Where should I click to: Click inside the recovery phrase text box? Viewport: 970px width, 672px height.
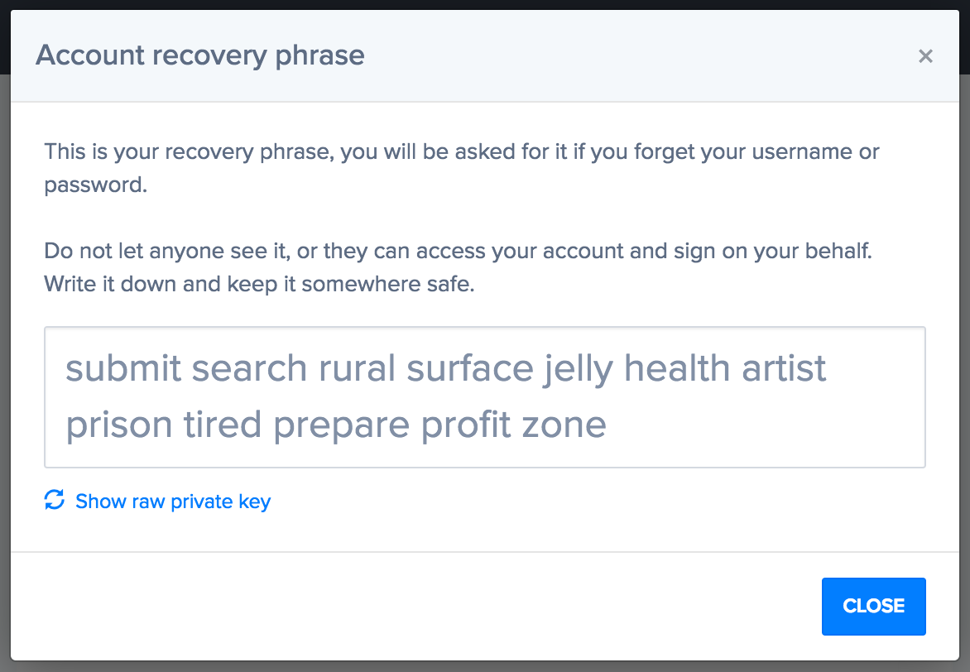click(485, 397)
